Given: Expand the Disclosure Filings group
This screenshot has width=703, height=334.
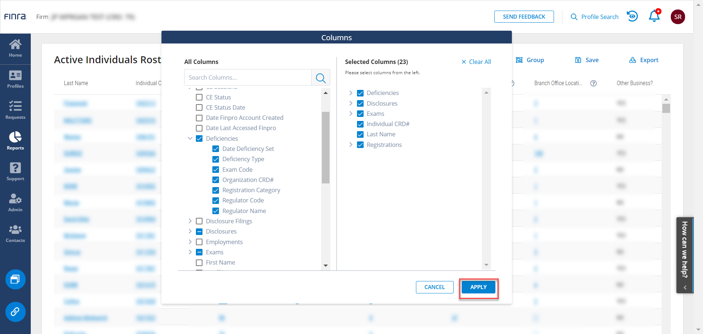Looking at the screenshot, I should pos(190,221).
